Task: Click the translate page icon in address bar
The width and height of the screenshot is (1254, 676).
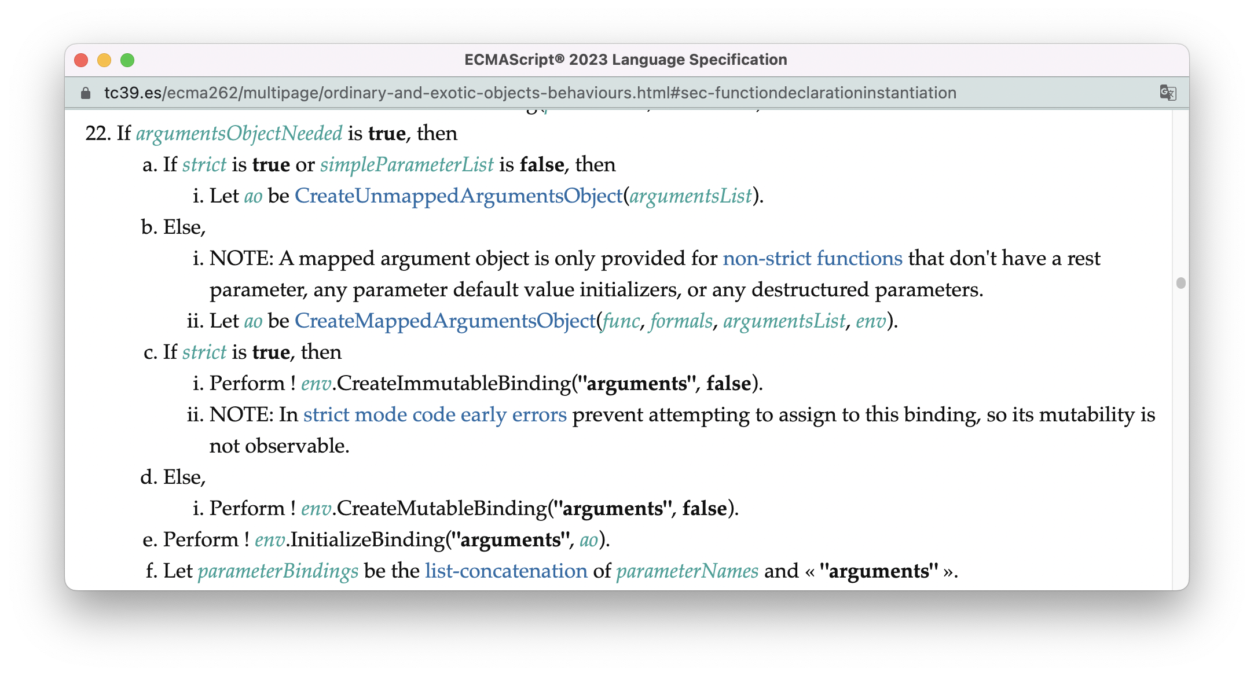Action: coord(1167,93)
